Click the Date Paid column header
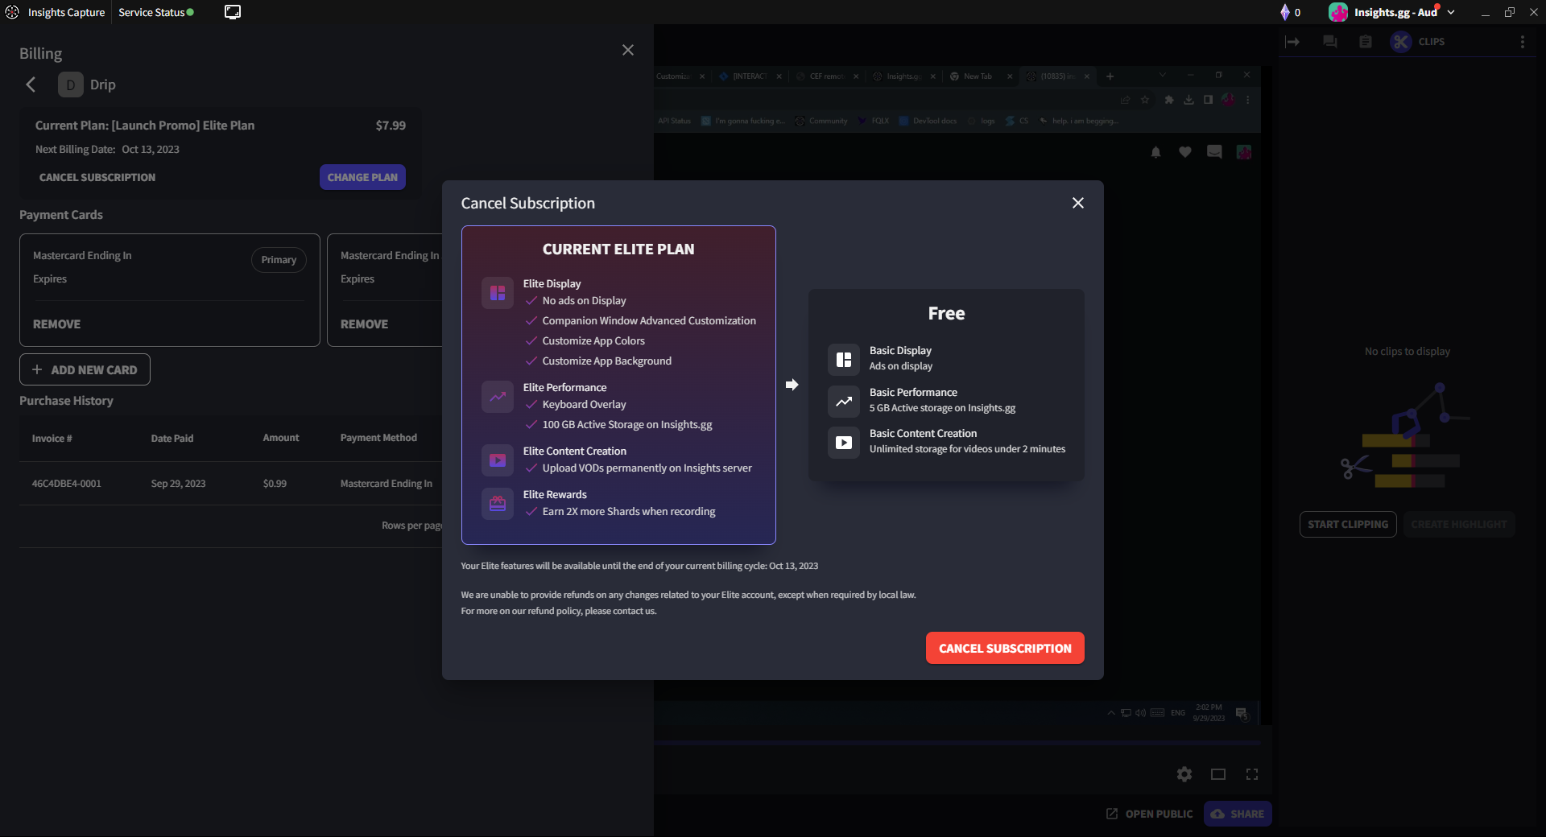This screenshot has width=1546, height=837. pyautogui.click(x=172, y=438)
